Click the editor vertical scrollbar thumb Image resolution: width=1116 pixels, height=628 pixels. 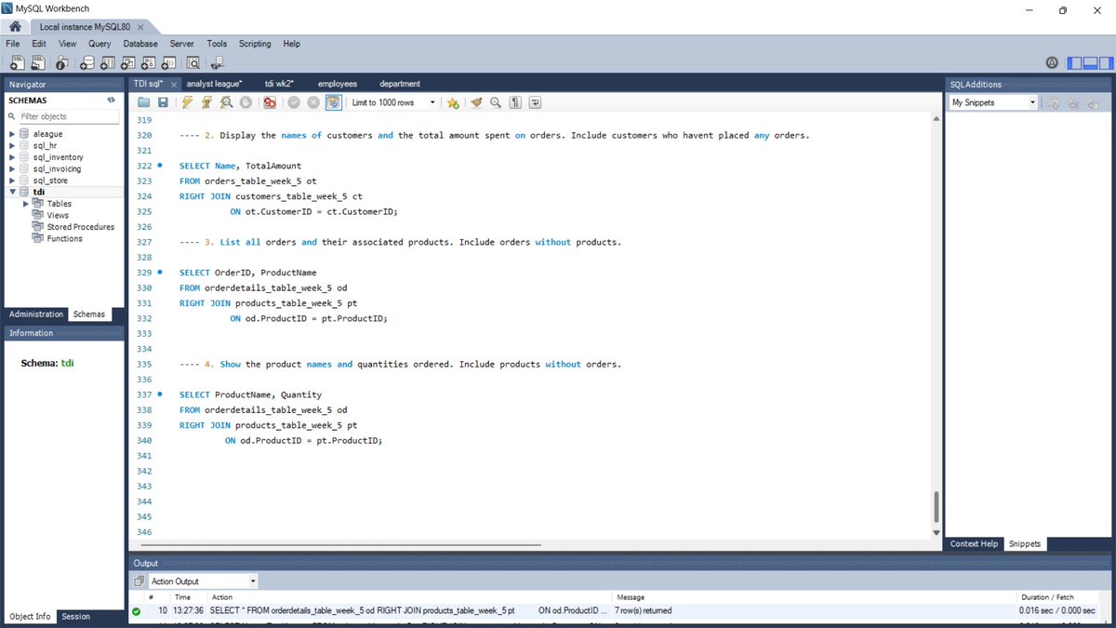point(937,508)
